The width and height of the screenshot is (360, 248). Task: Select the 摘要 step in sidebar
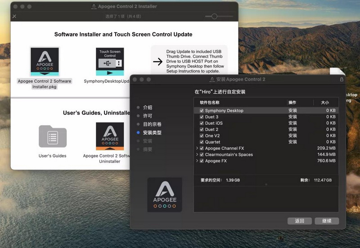[148, 149]
